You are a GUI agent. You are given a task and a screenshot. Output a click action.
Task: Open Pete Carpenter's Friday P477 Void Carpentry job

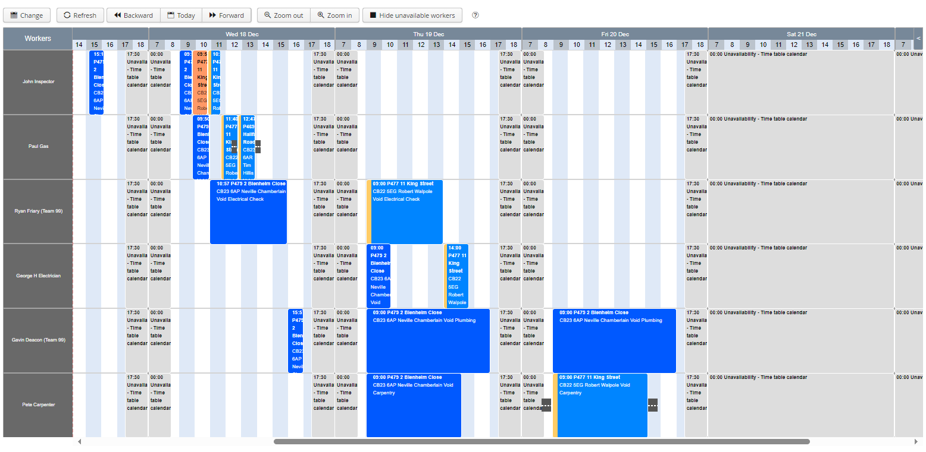600,406
